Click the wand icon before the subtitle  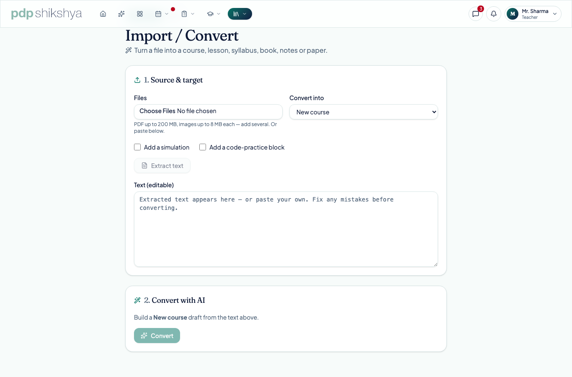click(x=129, y=50)
